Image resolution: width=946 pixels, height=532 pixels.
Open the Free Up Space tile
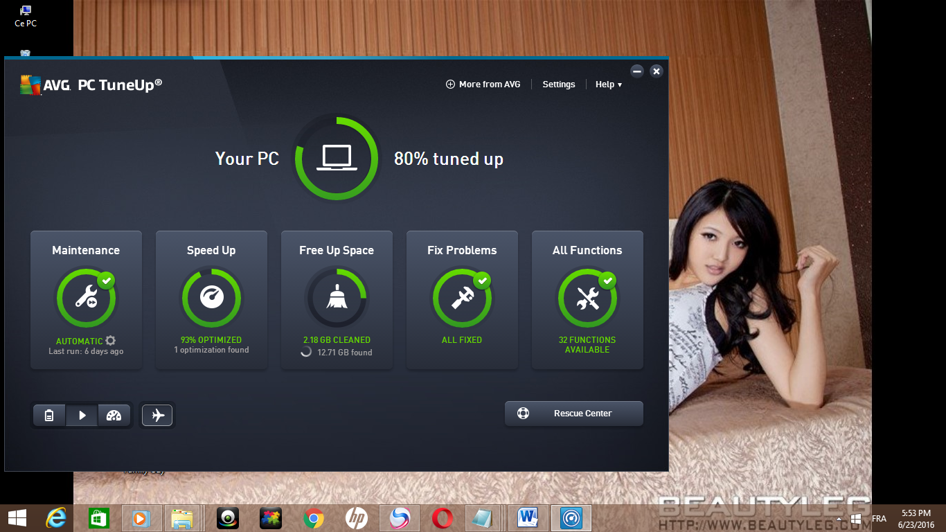[x=337, y=300]
